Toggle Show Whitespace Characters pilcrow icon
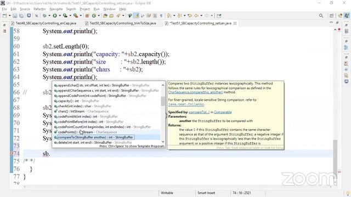 [x=161, y=16]
